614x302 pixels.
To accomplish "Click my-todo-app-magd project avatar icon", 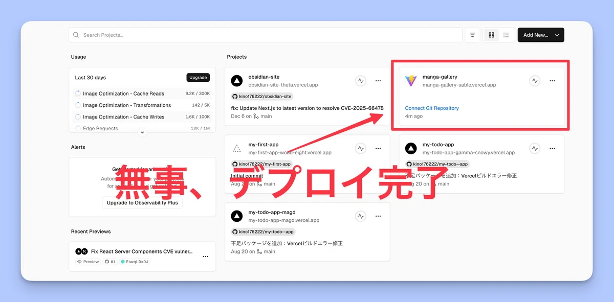I will 236,216.
